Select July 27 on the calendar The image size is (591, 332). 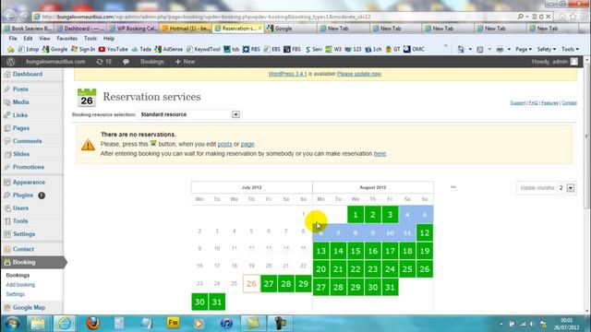pos(269,284)
